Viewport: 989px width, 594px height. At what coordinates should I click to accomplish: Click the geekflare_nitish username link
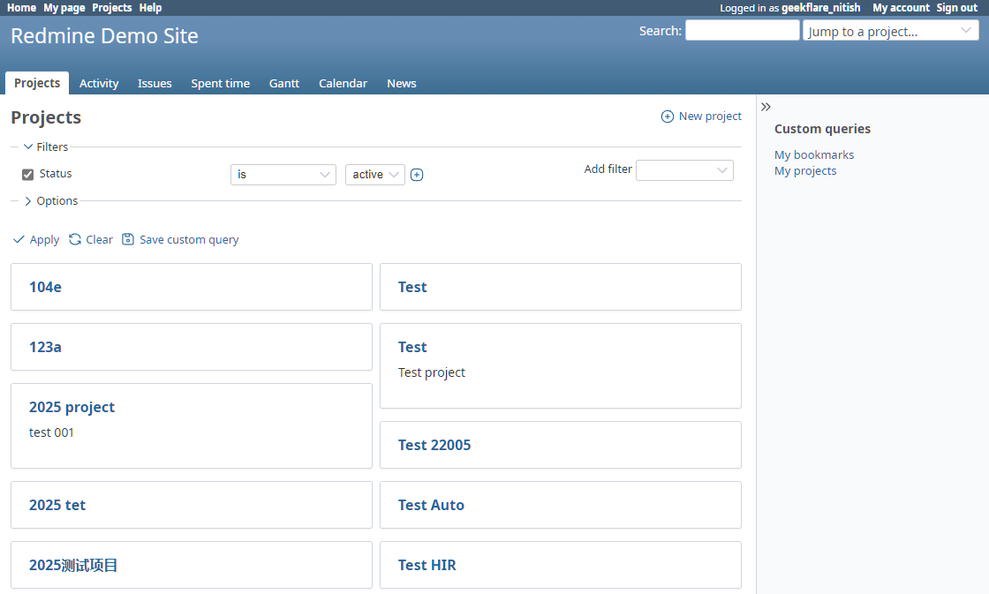coord(820,8)
